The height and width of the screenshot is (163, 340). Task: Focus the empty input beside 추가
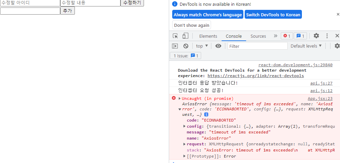click(30, 11)
